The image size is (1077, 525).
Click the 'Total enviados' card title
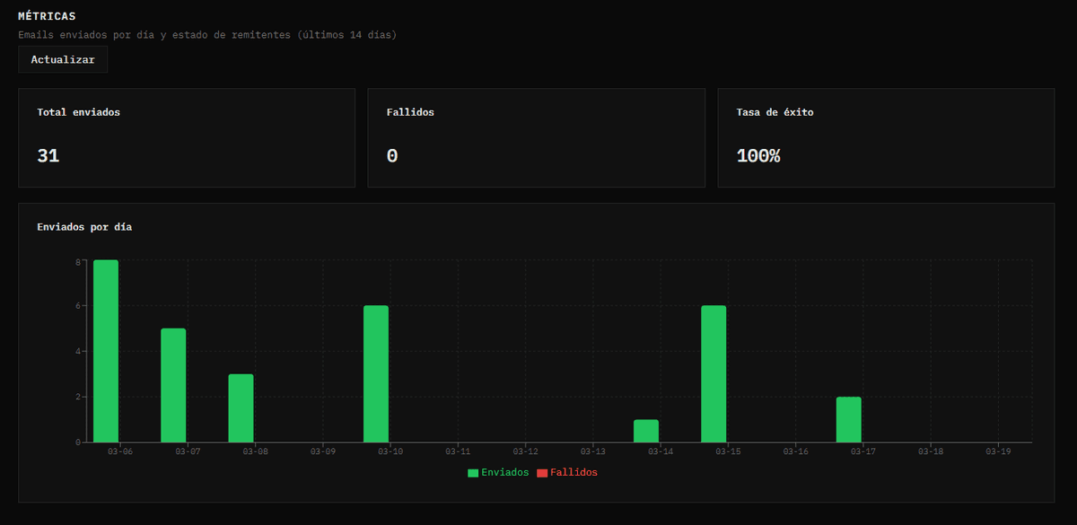coord(79,112)
